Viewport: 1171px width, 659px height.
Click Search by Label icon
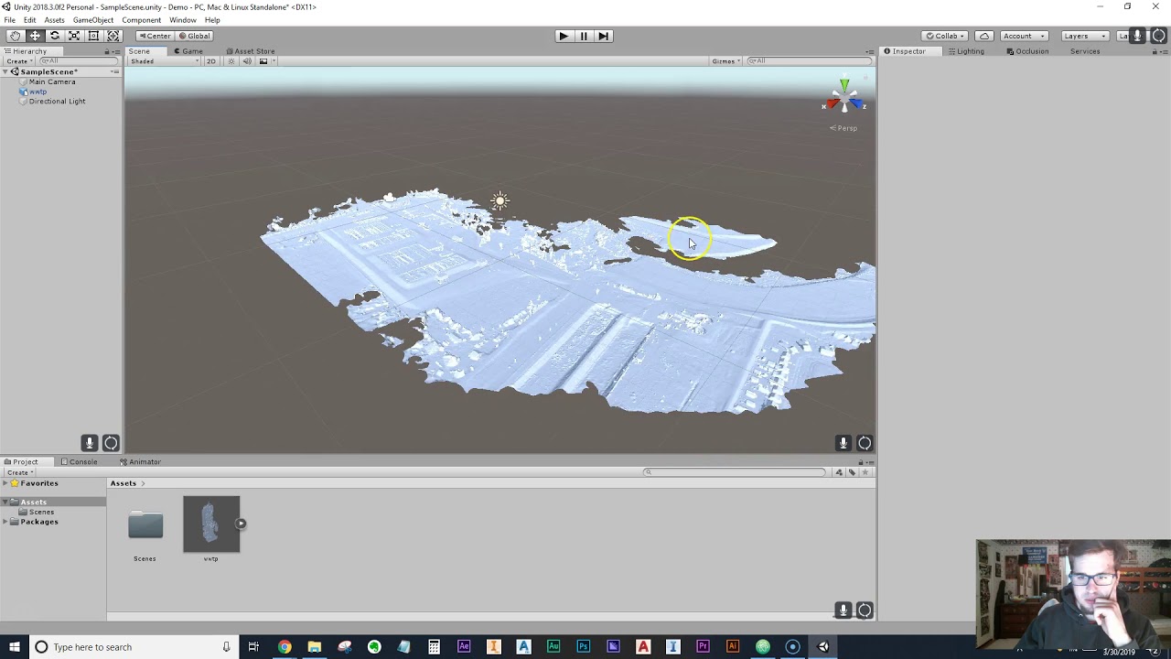(x=852, y=472)
